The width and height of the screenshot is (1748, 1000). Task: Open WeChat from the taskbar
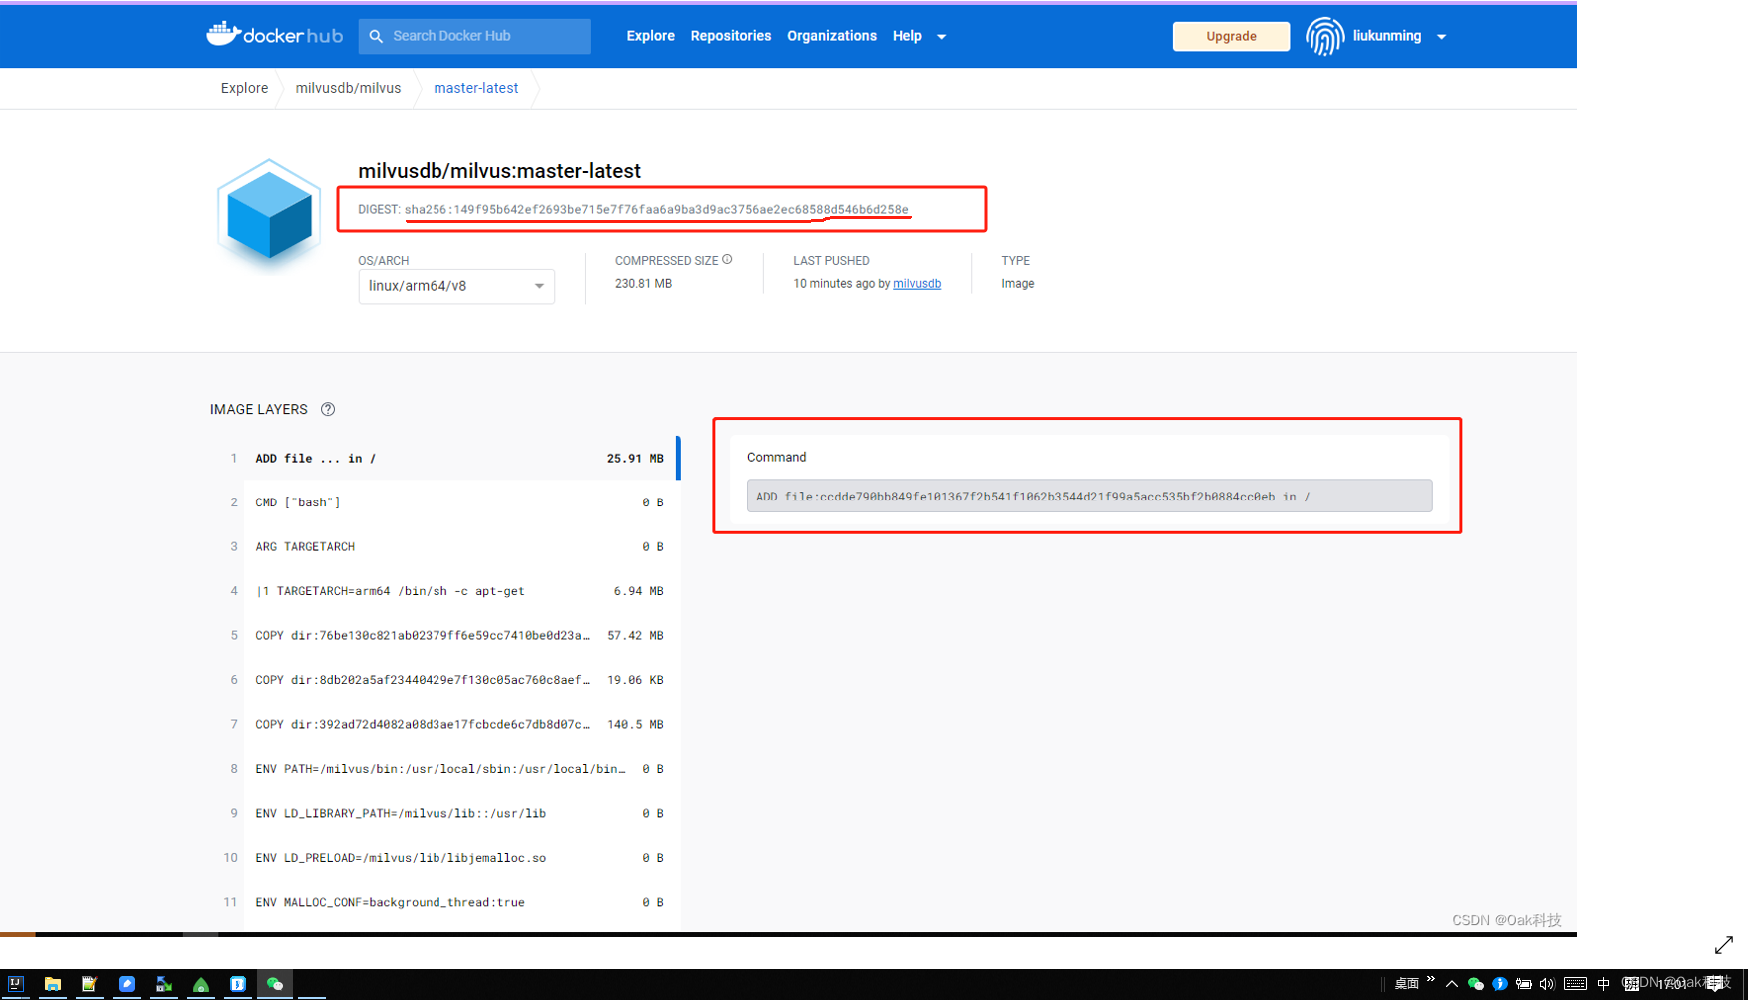(x=275, y=984)
